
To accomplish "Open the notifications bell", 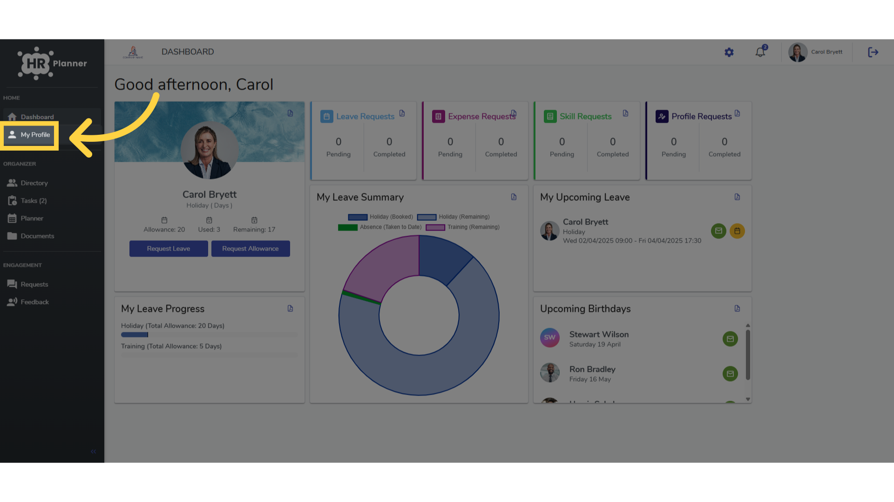I will [x=760, y=52].
